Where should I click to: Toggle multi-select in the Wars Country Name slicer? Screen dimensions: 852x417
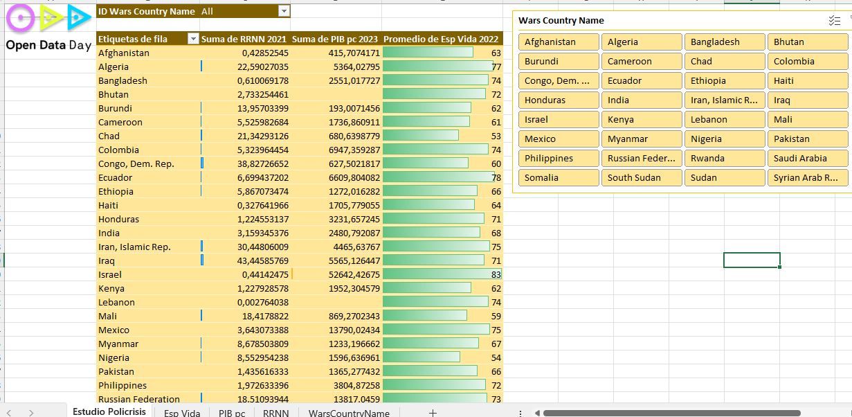(x=834, y=21)
